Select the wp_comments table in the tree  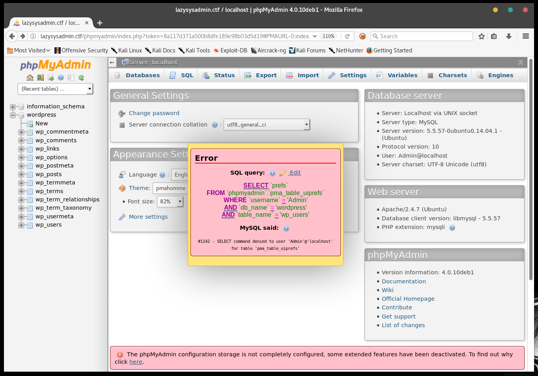(56, 141)
